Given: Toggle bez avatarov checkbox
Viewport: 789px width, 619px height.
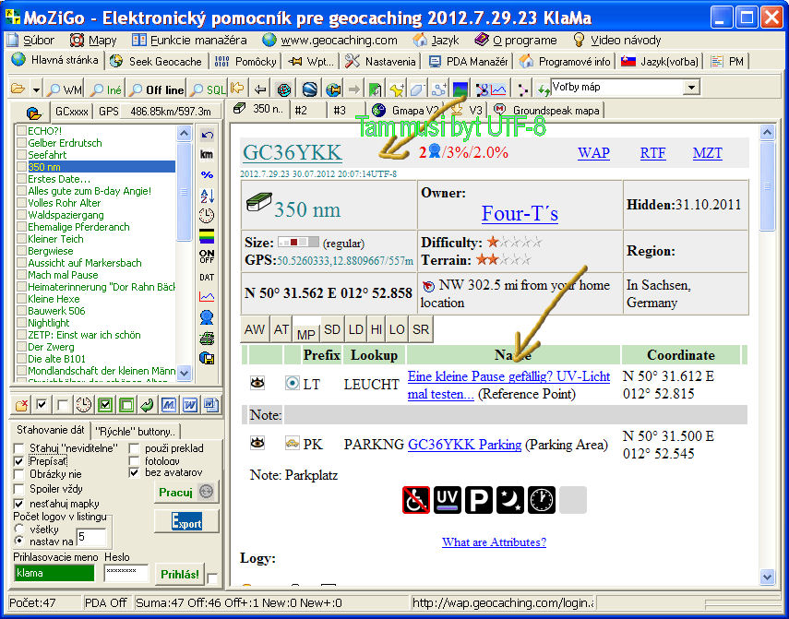Looking at the screenshot, I should pyautogui.click(x=135, y=472).
